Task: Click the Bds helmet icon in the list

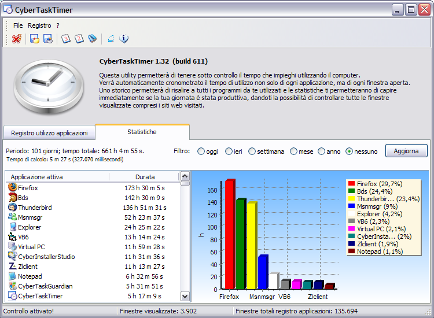Action: tap(13, 197)
